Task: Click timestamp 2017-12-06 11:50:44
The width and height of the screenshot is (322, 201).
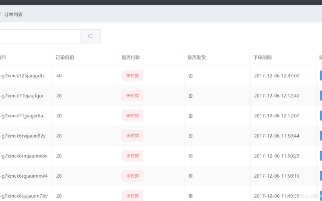Action: (x=277, y=136)
